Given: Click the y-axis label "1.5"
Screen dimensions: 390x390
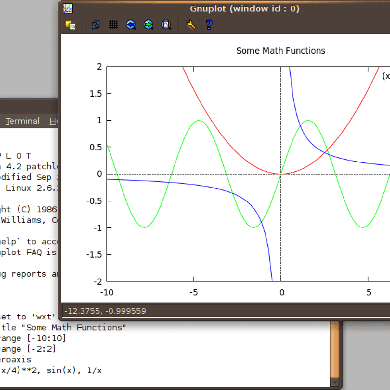Looking at the screenshot, I should (96, 94).
